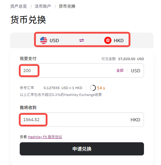Click the reference rate 0.127835 text
The width and height of the screenshot is (161, 165).
[x=52, y=88]
